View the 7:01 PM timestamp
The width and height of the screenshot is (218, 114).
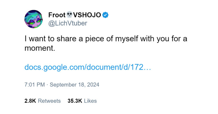(x=35, y=85)
